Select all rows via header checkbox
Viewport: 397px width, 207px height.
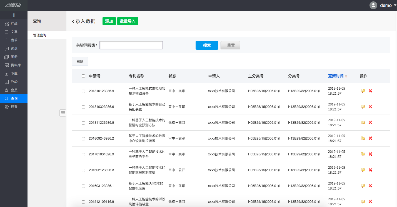pyautogui.click(x=83, y=76)
